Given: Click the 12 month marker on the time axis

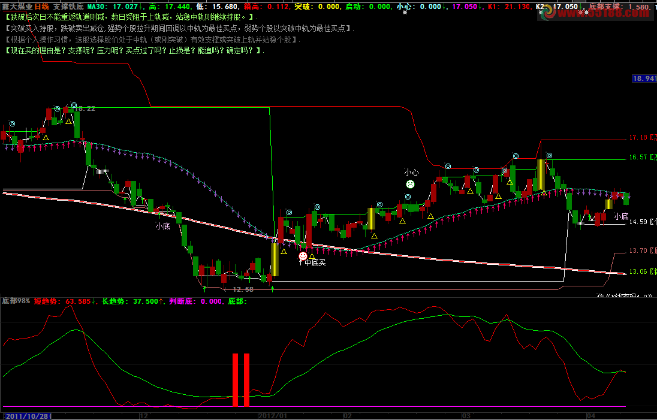Looking at the screenshot, I should [143, 416].
